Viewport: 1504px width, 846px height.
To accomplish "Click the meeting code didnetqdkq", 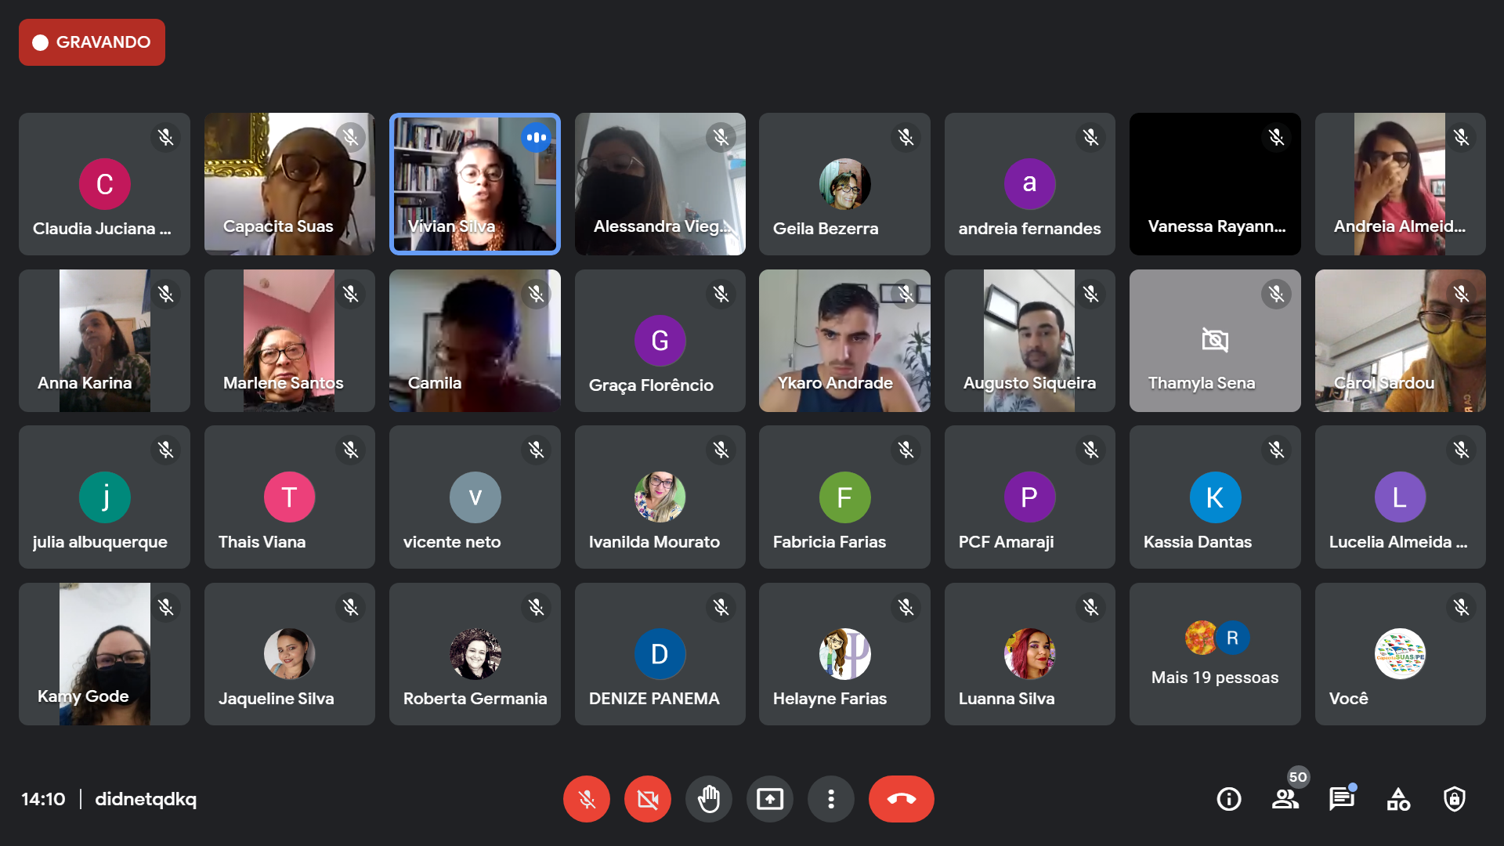I will pos(146,799).
